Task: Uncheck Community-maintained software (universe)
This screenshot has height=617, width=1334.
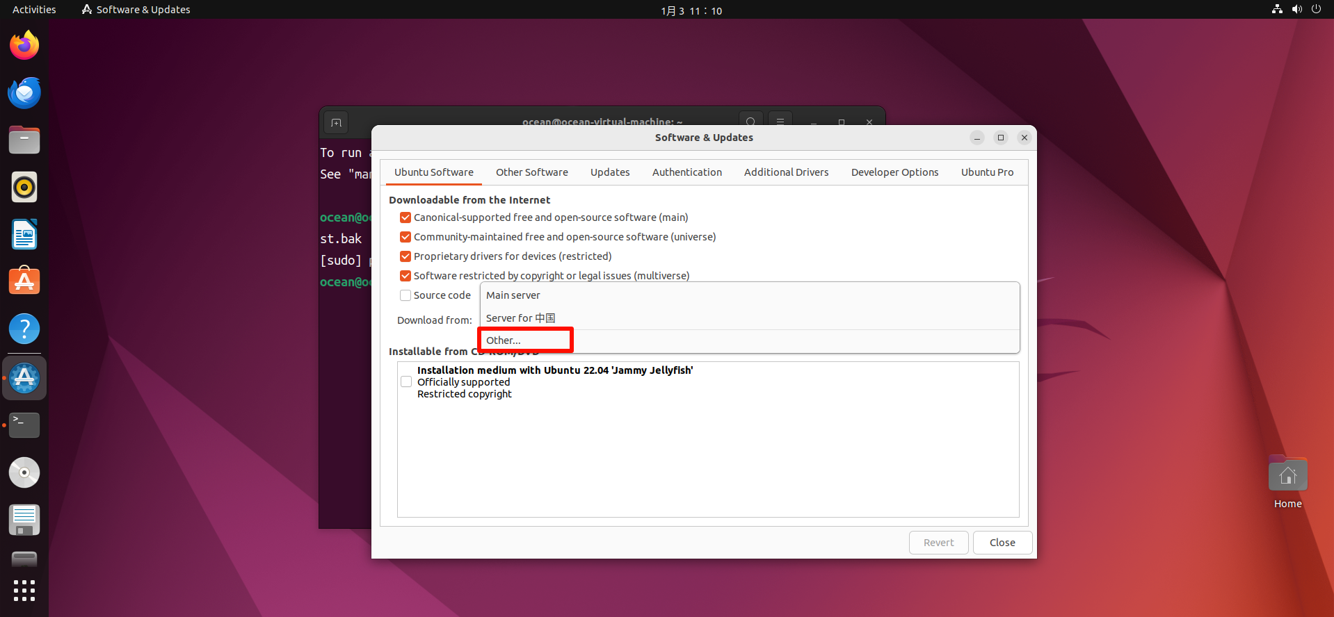Action: click(x=405, y=237)
